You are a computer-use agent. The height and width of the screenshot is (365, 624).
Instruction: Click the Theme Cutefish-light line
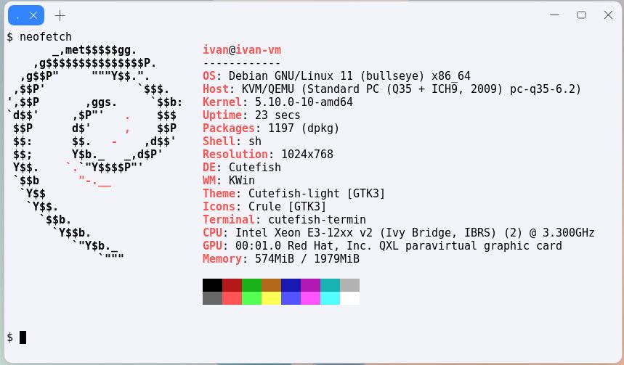pyautogui.click(x=293, y=194)
